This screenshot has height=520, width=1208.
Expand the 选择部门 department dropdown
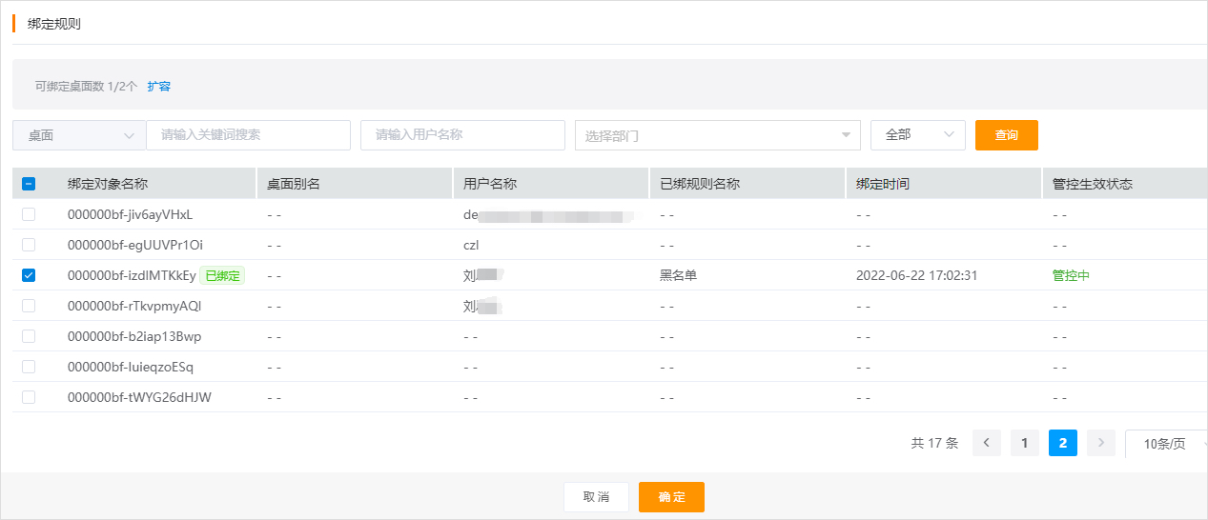[717, 135]
